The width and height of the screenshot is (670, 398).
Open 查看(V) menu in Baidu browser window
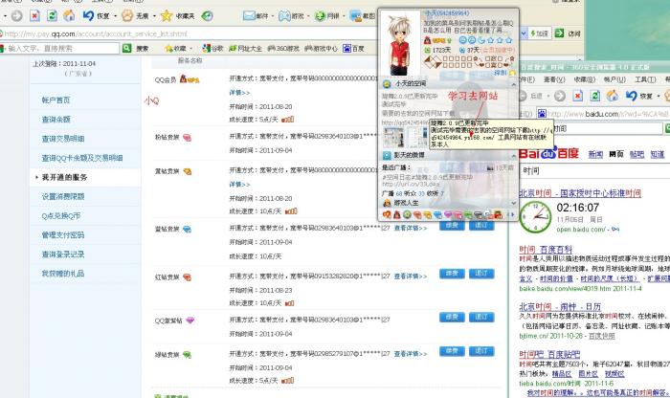(x=554, y=79)
